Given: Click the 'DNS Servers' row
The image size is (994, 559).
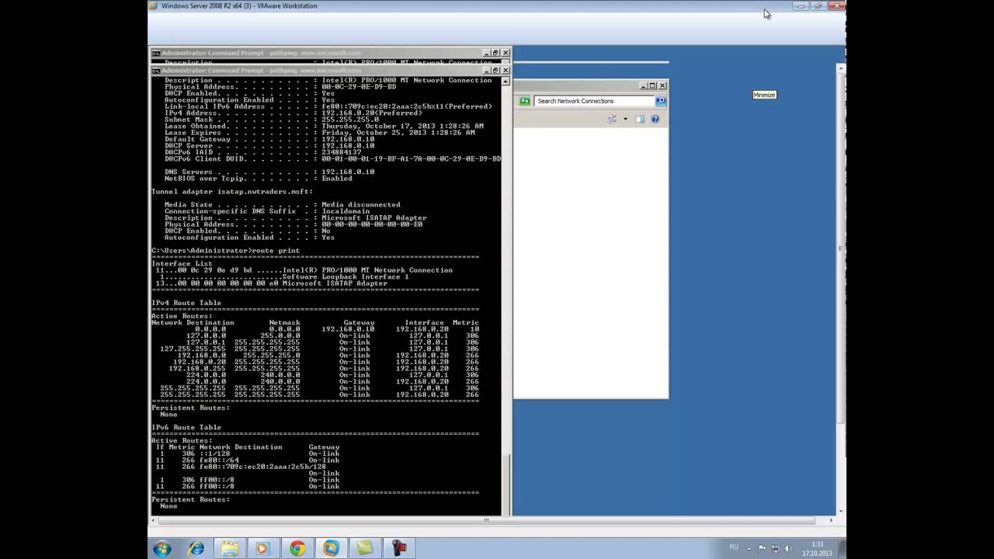Looking at the screenshot, I should pyautogui.click(x=269, y=172).
